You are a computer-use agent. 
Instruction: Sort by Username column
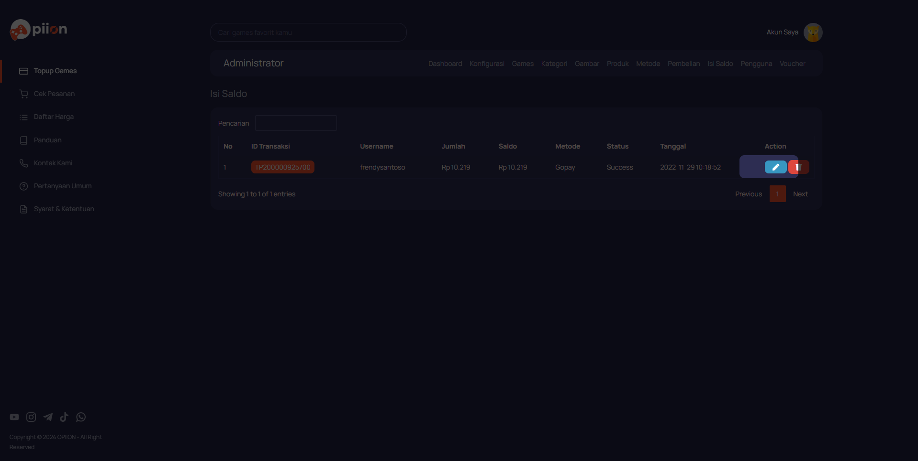377,146
